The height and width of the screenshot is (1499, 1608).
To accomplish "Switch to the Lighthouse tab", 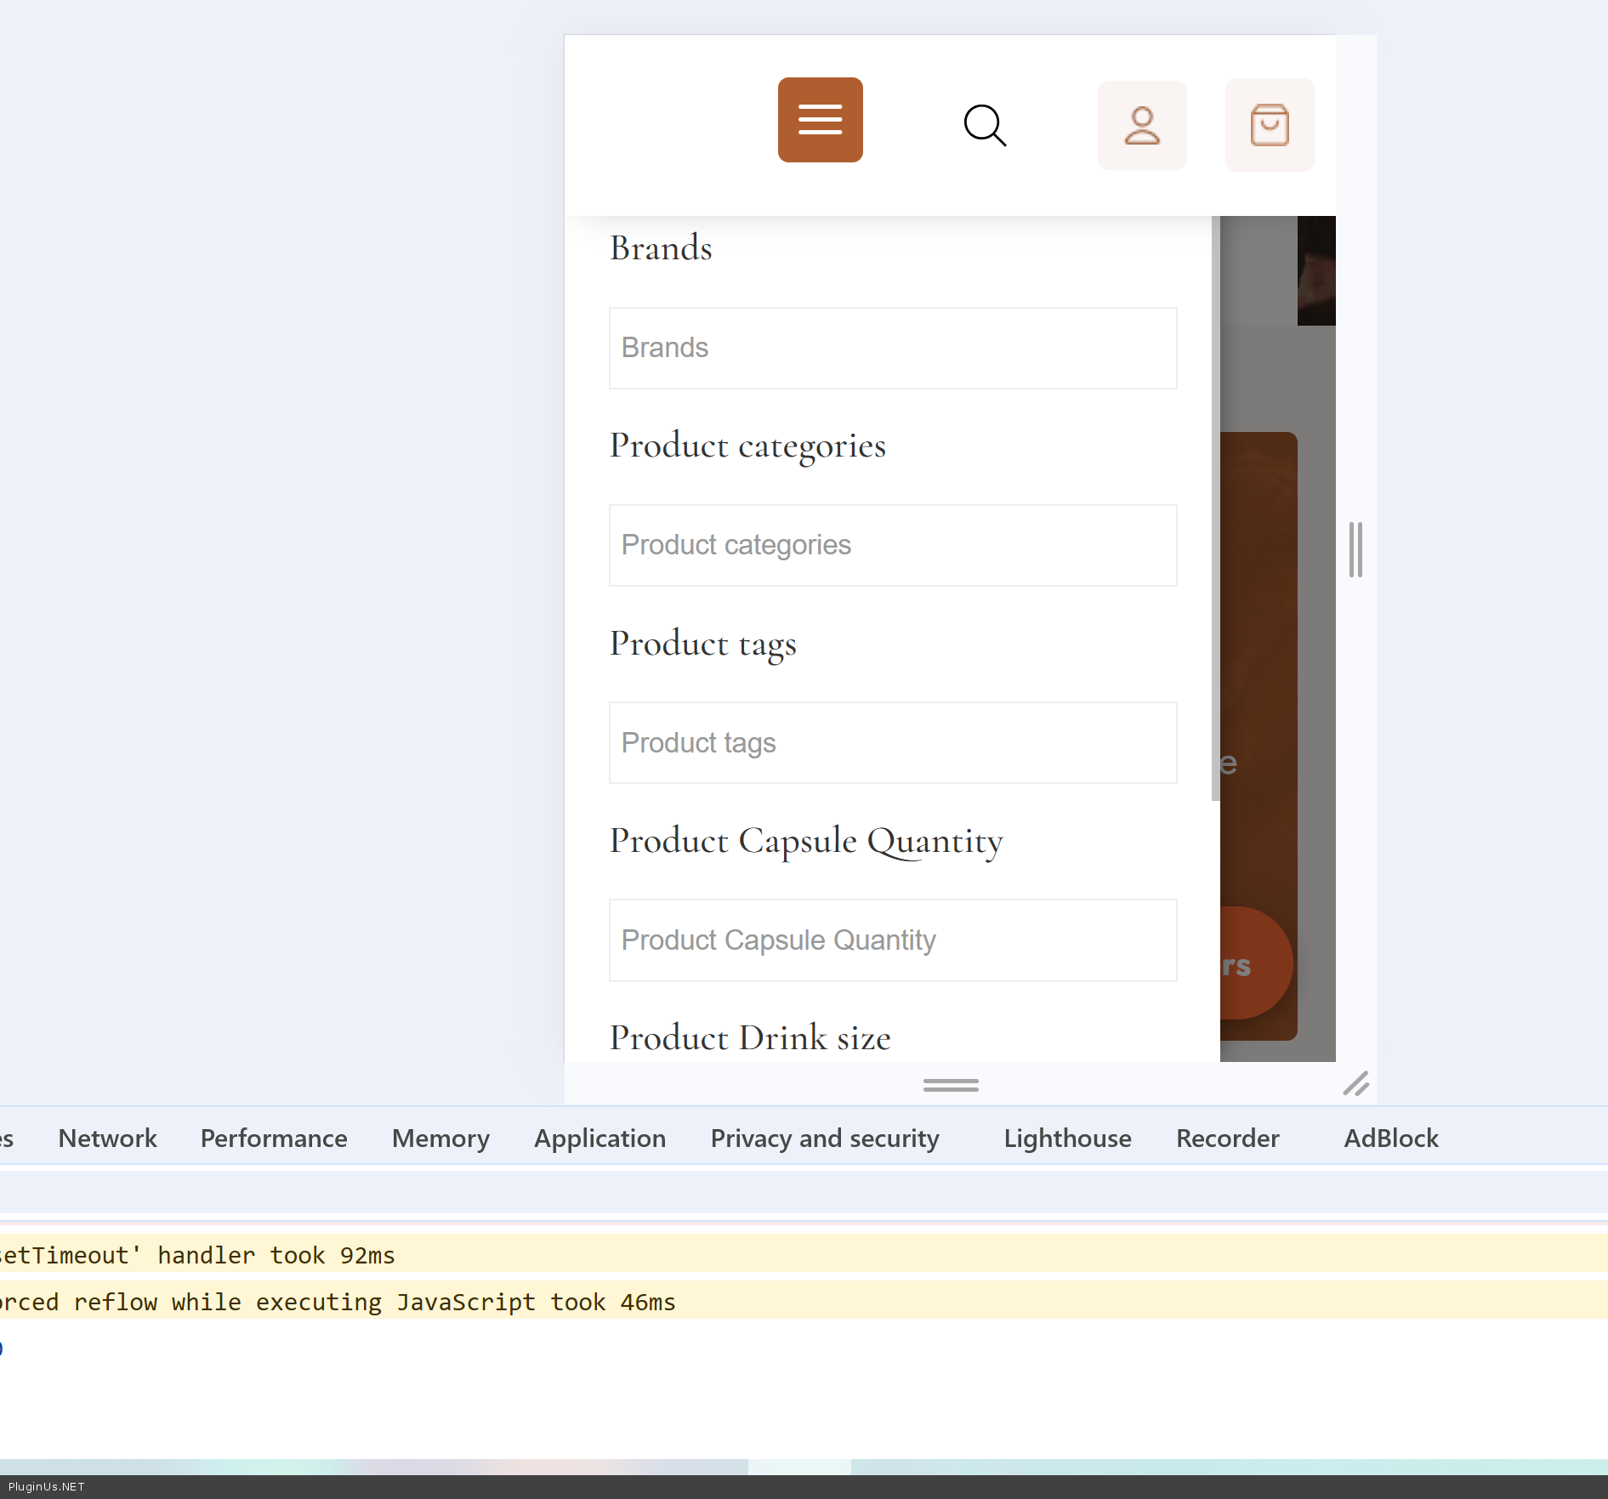I will pos(1067,1138).
